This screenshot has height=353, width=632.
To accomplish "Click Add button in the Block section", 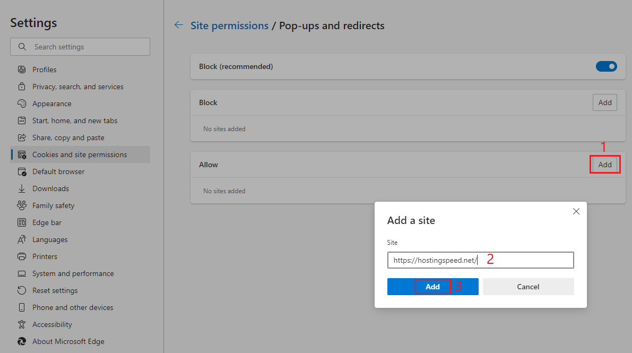I will click(x=604, y=102).
